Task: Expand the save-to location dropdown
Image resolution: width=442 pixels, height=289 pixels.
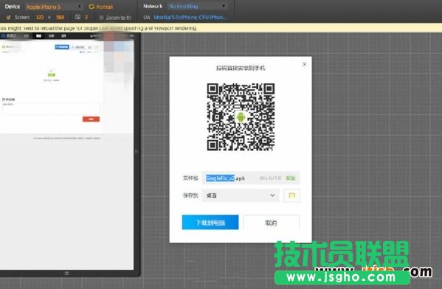Action: tap(241, 195)
